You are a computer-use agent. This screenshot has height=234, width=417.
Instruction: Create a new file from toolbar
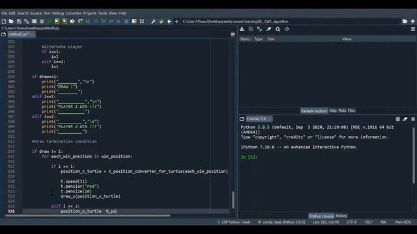pyautogui.click(x=4, y=21)
